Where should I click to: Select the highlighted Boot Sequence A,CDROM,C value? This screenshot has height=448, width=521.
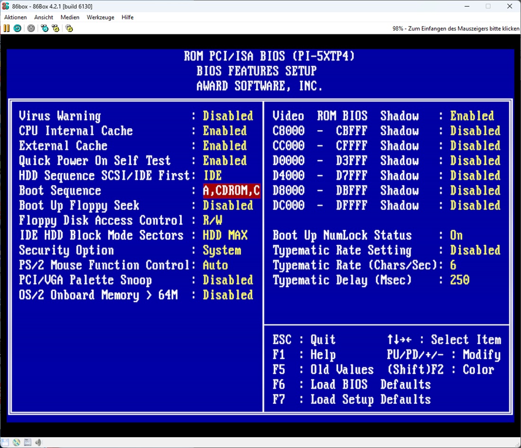[231, 190]
